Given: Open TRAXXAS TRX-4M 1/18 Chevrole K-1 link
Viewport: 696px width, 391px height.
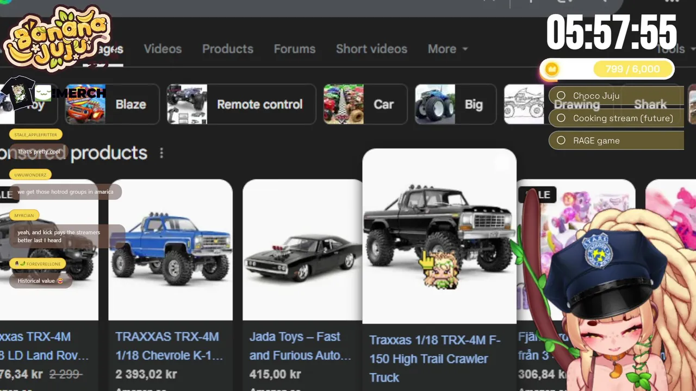Looking at the screenshot, I should point(169,346).
